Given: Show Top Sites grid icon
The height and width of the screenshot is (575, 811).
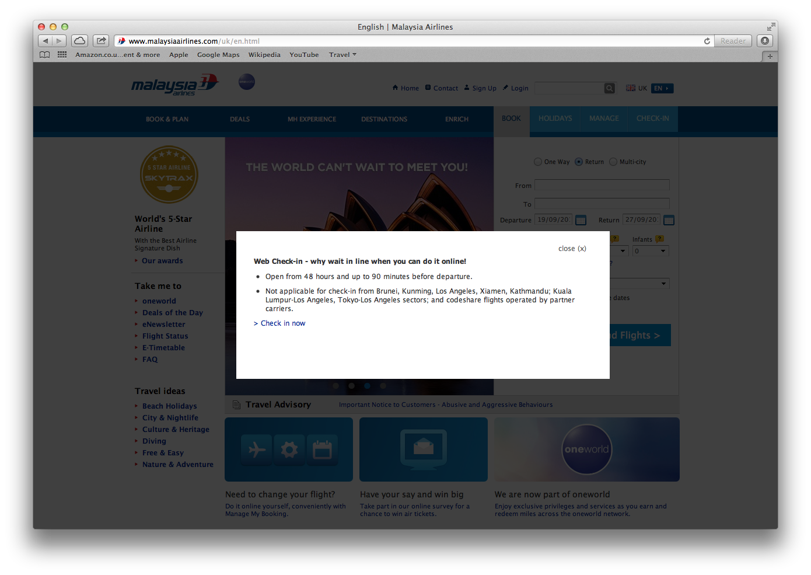Looking at the screenshot, I should coord(62,54).
